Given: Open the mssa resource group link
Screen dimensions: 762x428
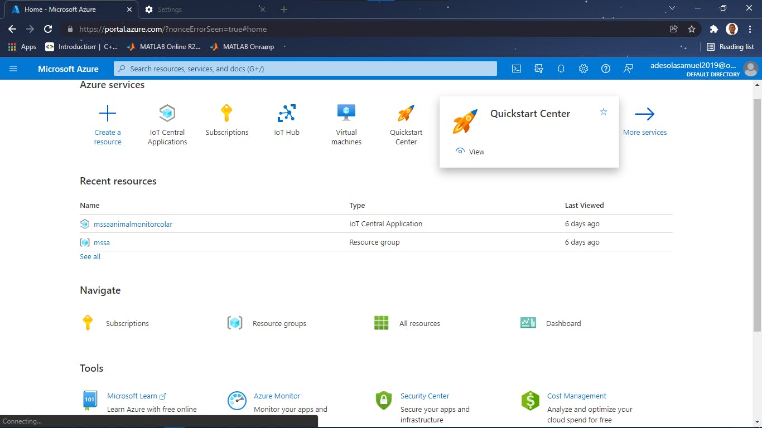Looking at the screenshot, I should point(102,242).
